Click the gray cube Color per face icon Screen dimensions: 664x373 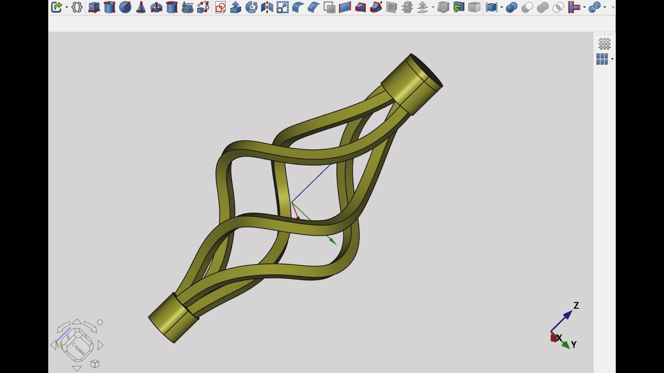(x=474, y=7)
